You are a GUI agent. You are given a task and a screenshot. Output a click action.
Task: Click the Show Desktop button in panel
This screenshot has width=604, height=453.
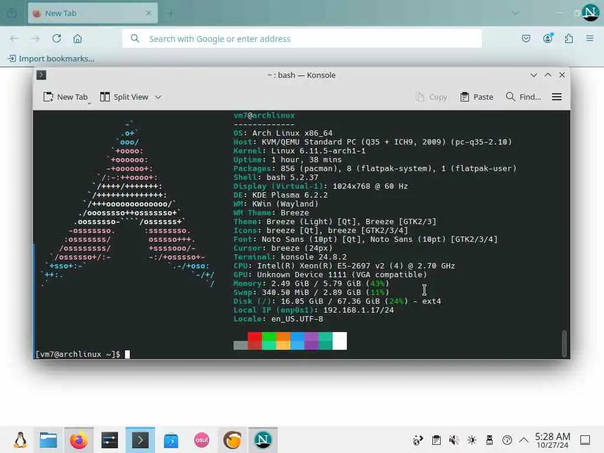point(585,440)
